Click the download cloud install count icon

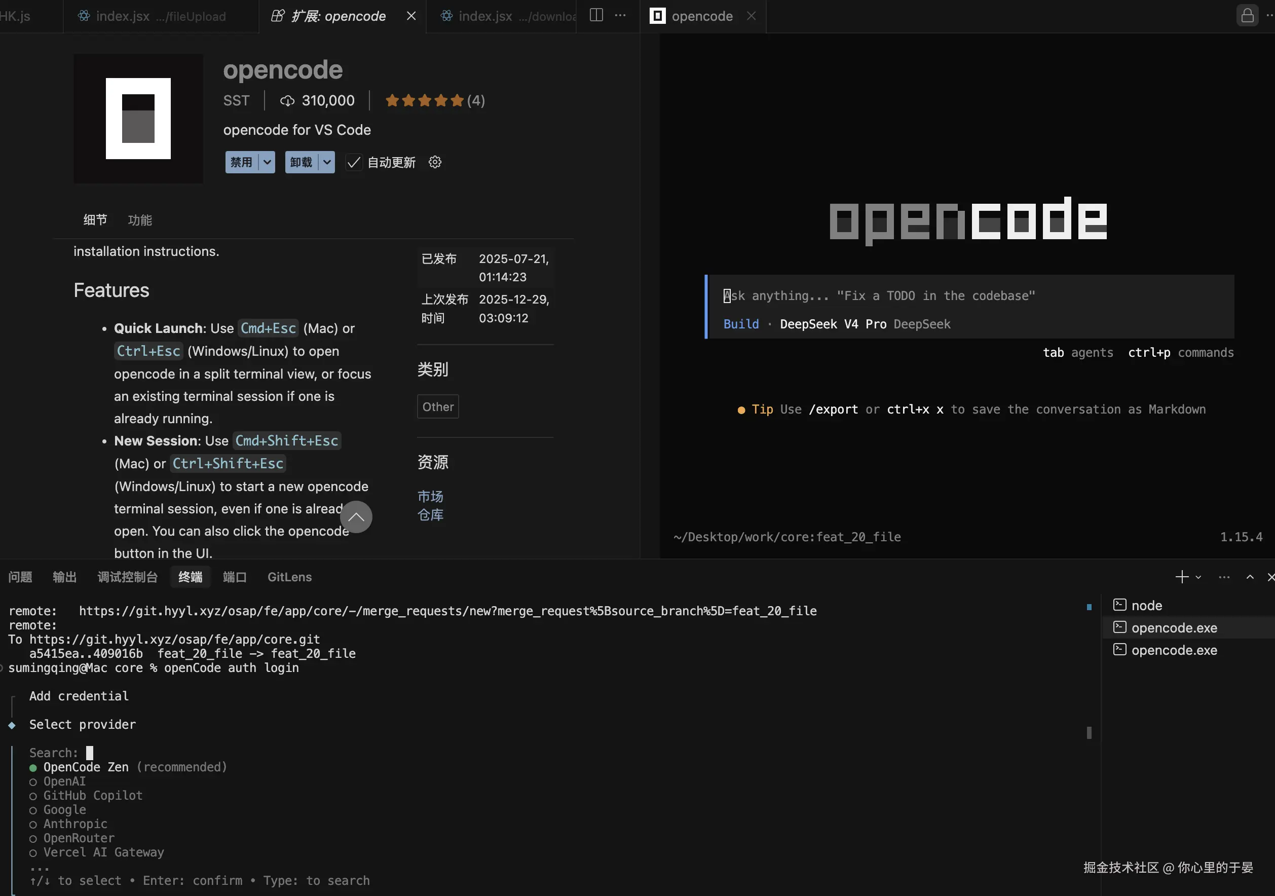tap(287, 100)
